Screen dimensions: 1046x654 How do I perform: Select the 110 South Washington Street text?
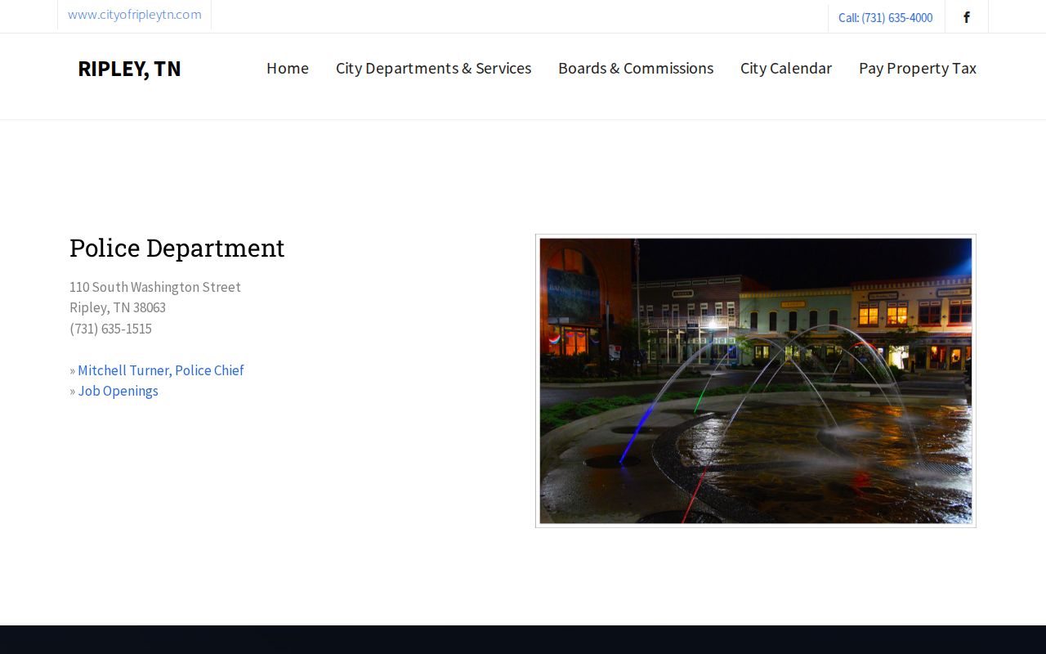click(x=155, y=287)
